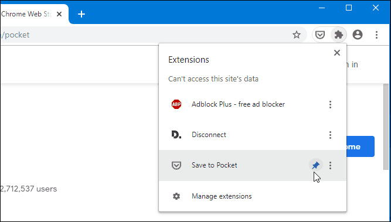Image resolution: width=391 pixels, height=222 pixels.
Task: Click the pinned Pocket toolbar icon
Action: coord(320,35)
